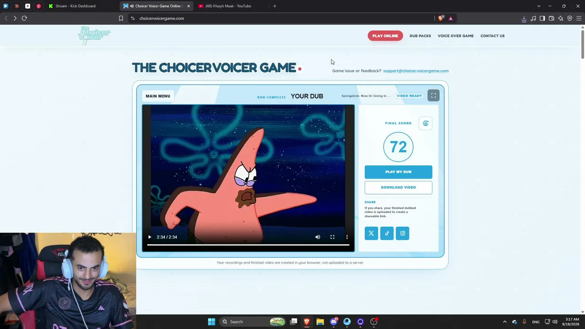Screen dimensions: 585x329
Task: Enter video player fullscreen mode
Action: (332, 237)
